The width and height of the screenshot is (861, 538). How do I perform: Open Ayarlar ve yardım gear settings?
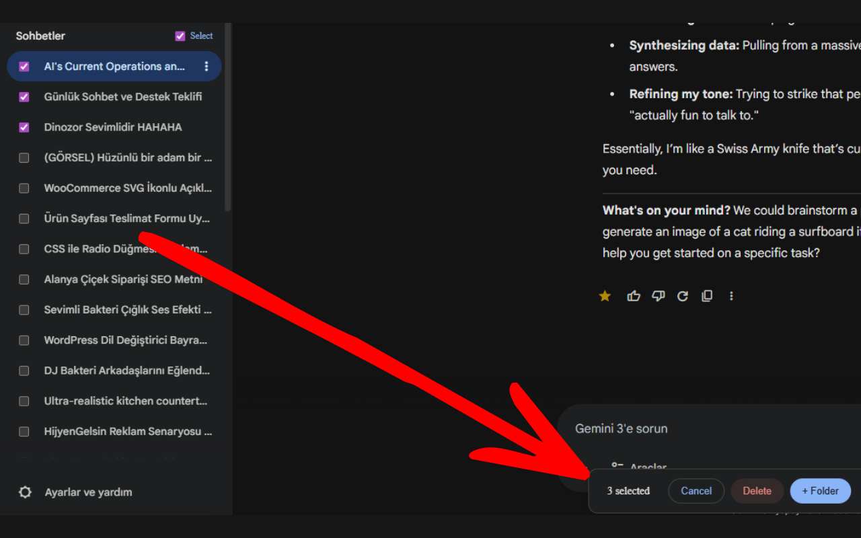tap(25, 492)
